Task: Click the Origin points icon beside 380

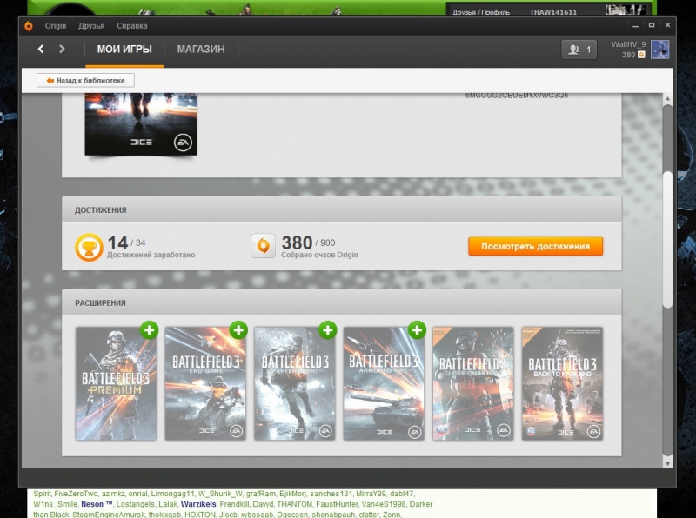Action: point(264,246)
